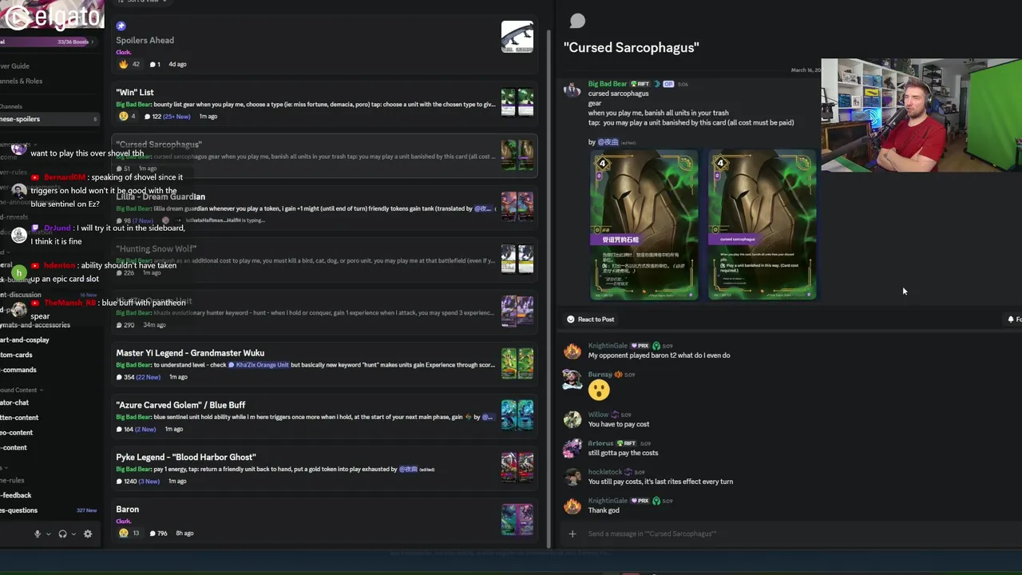The height and width of the screenshot is (575, 1022).
Task: Toggle headphone deafen
Action: [62, 533]
